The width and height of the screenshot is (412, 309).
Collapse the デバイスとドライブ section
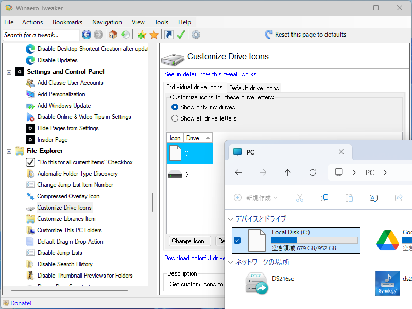(230, 219)
